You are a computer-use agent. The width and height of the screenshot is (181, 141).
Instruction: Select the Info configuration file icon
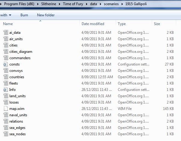(x=6, y=90)
